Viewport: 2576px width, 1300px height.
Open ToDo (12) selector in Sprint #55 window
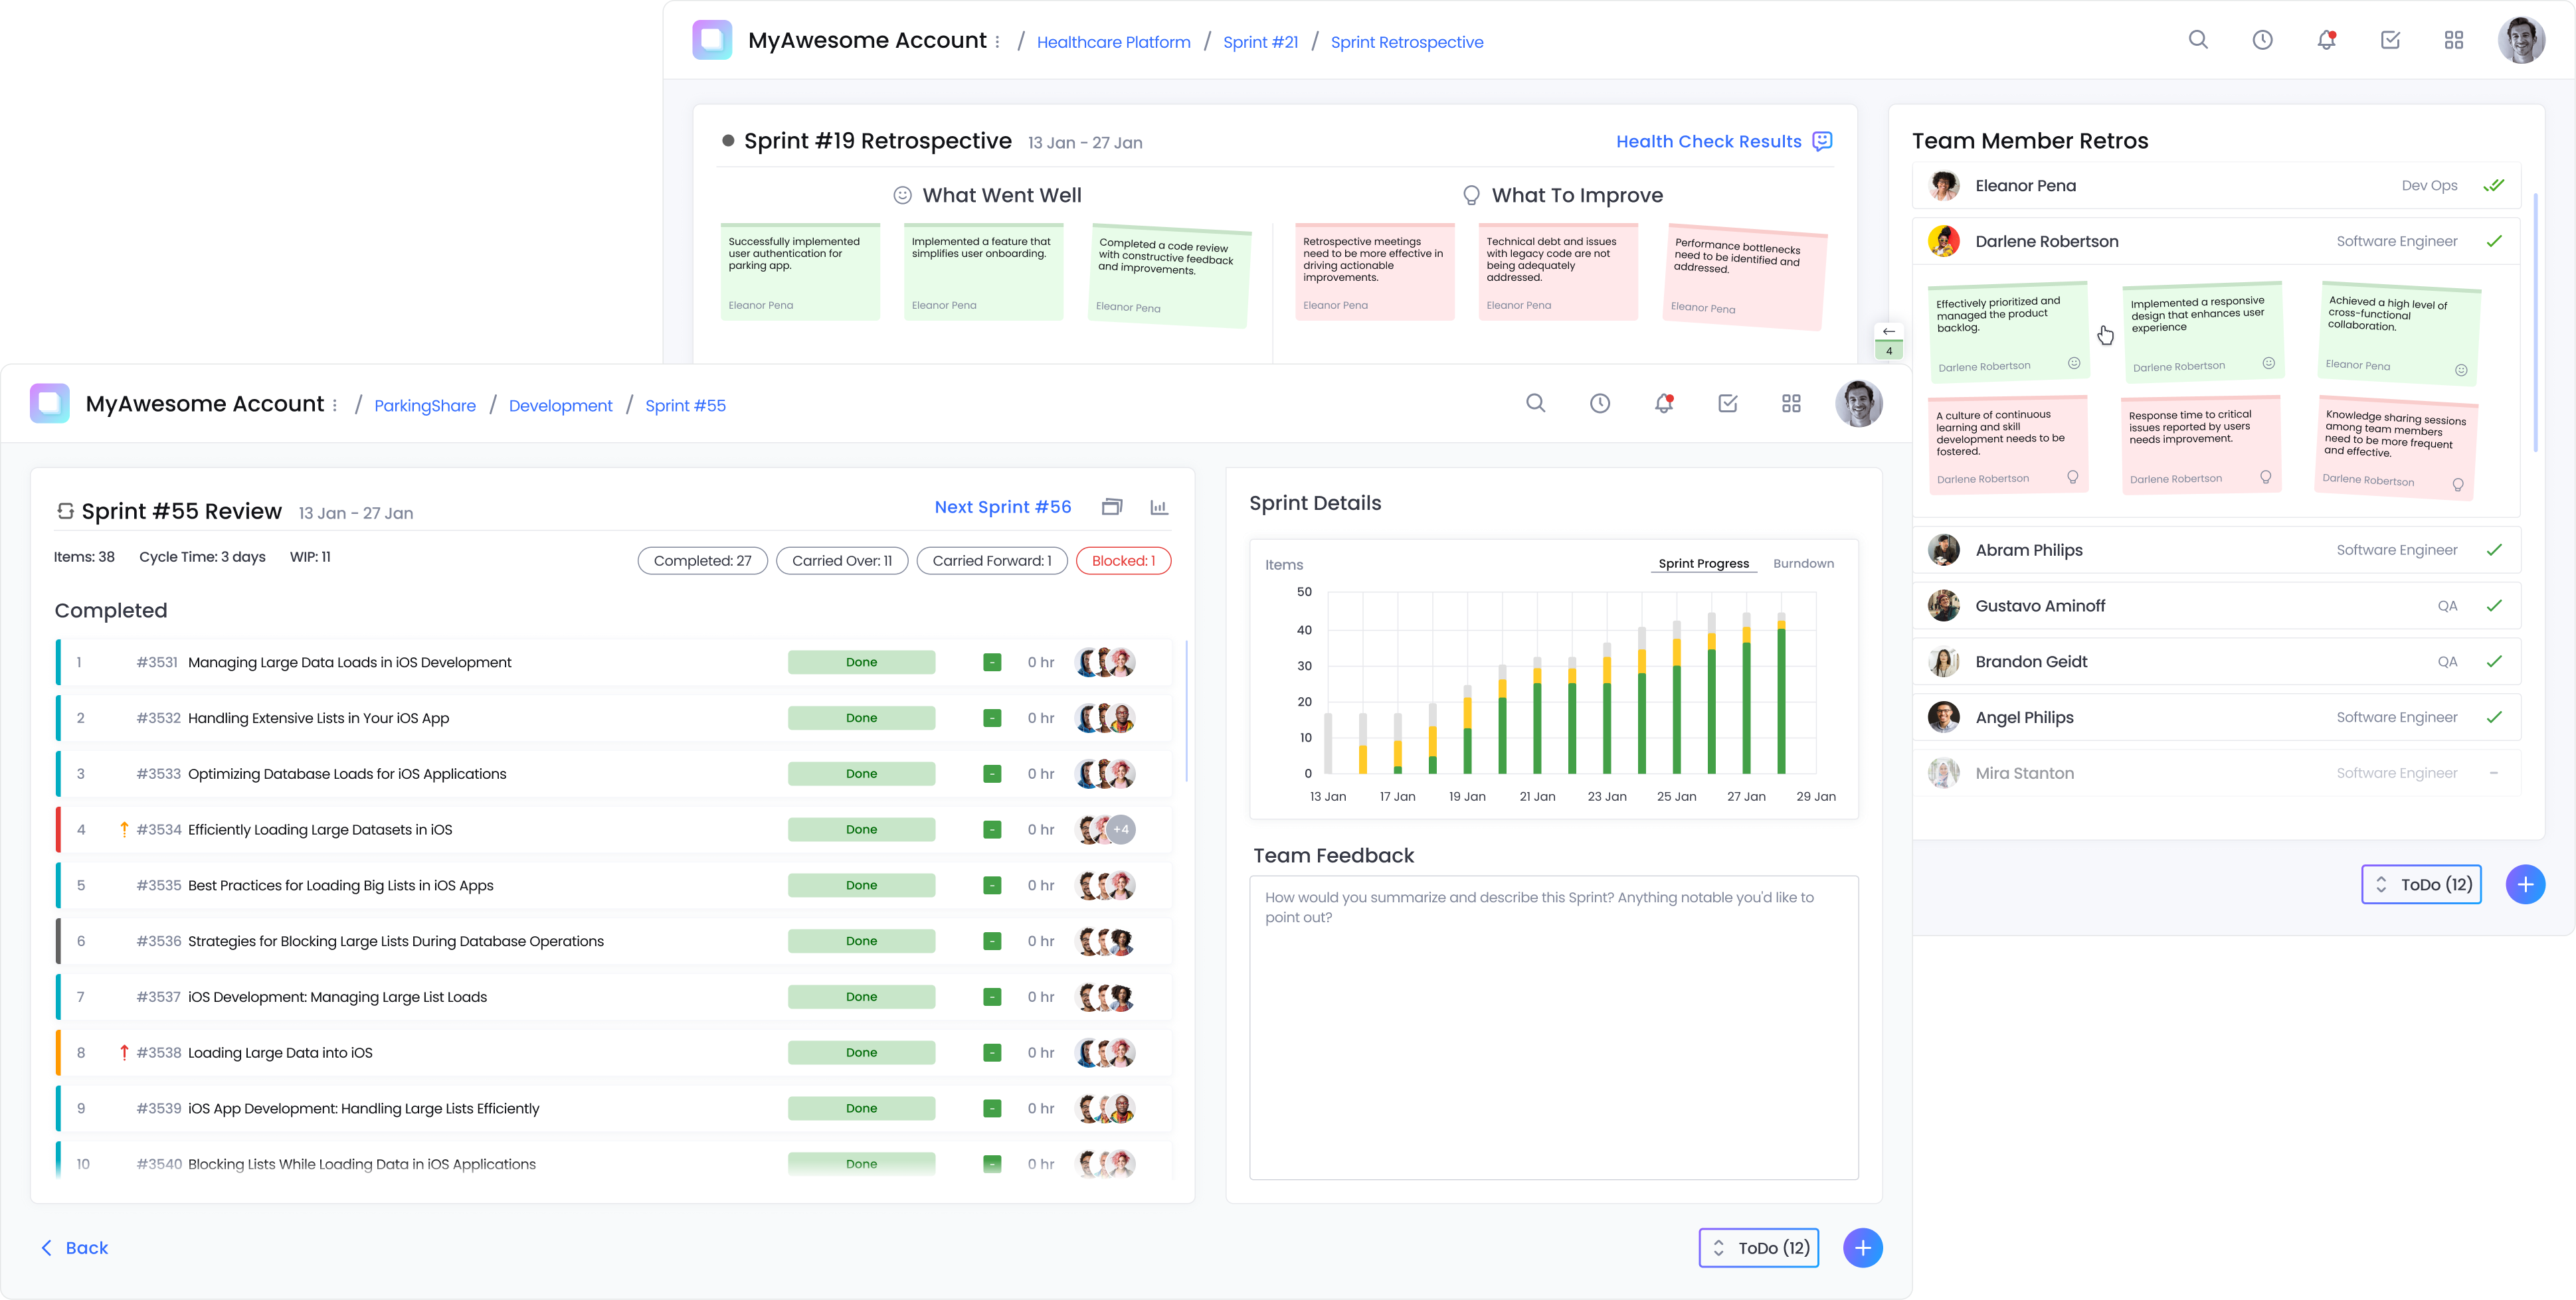[x=1758, y=1247]
